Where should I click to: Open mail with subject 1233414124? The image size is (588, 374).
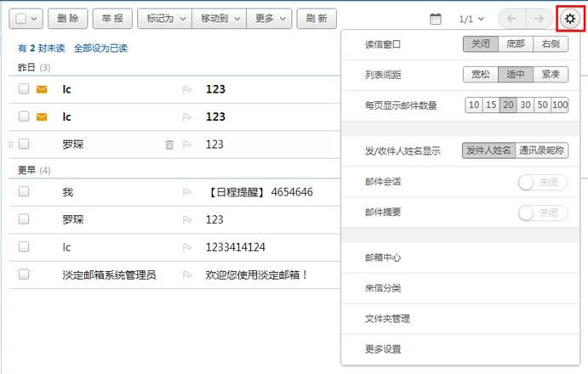tap(236, 247)
